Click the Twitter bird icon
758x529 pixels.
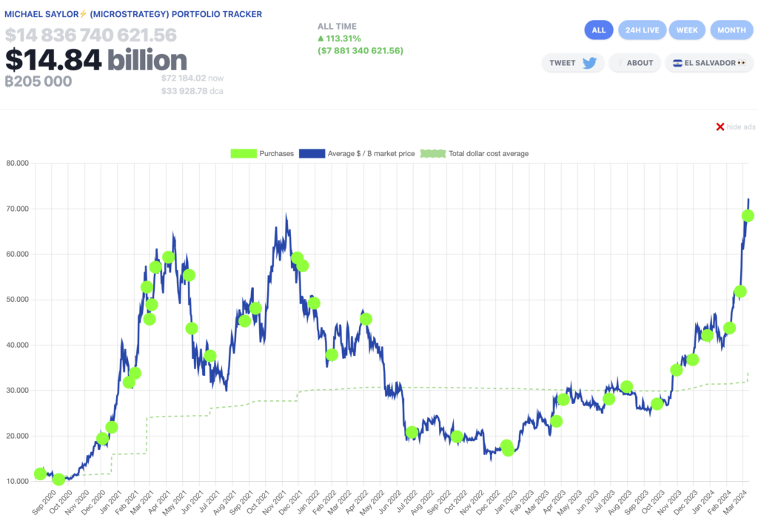pos(589,63)
